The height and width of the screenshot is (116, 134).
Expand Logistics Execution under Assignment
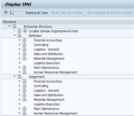click(x=20, y=104)
